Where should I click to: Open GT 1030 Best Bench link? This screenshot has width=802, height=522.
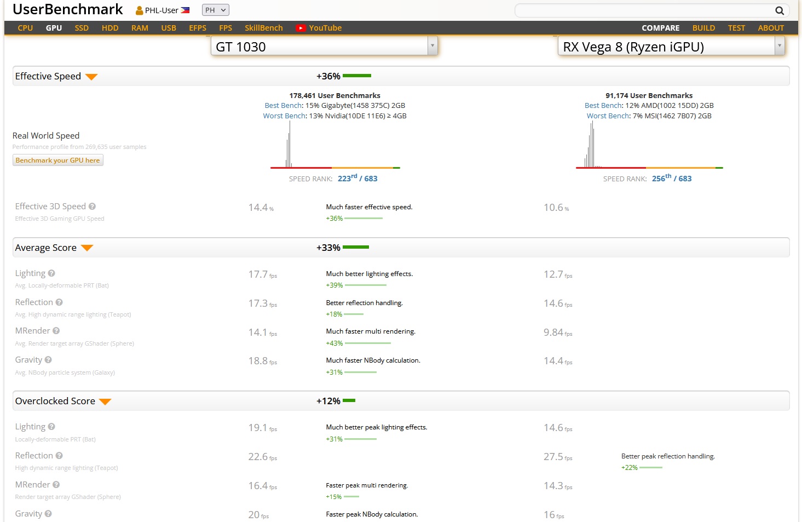coord(283,106)
